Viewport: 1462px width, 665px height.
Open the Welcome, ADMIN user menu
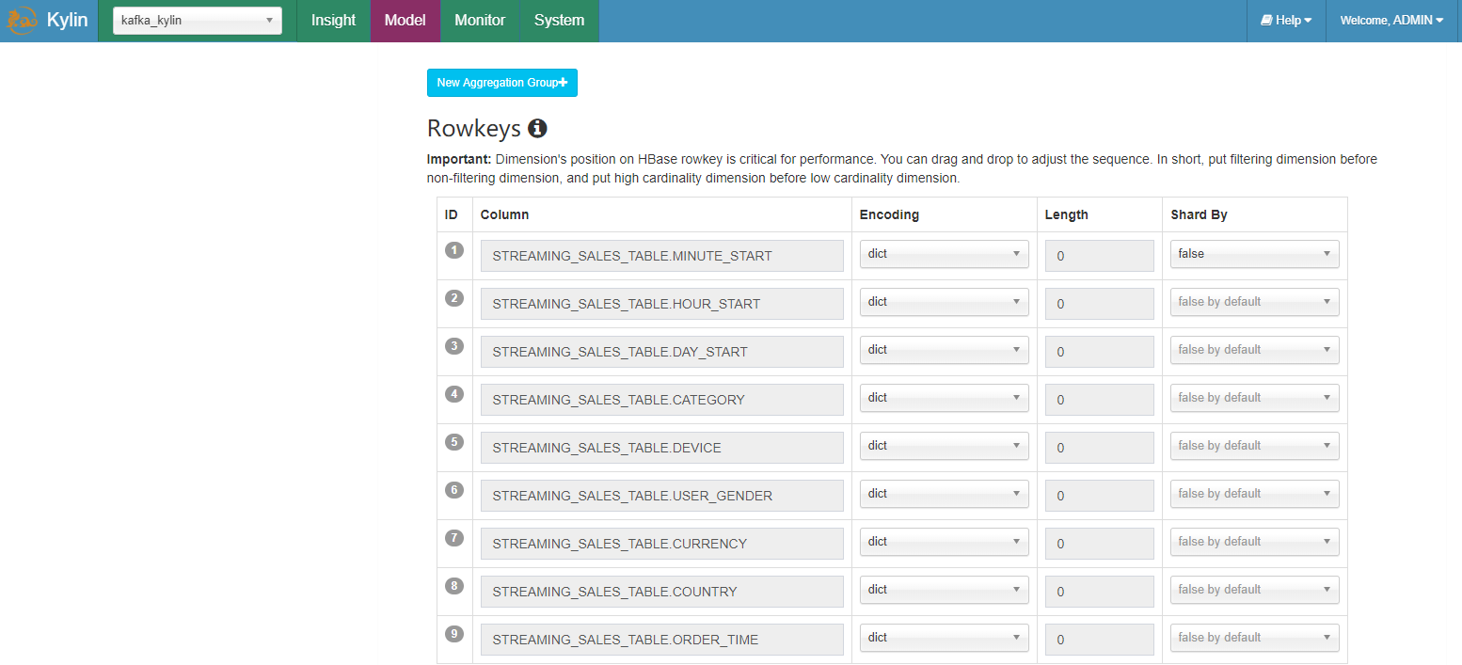pos(1391,21)
